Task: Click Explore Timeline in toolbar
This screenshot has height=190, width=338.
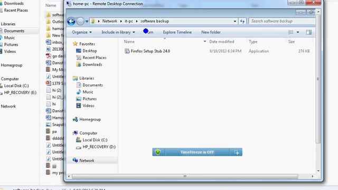Action: click(x=177, y=32)
